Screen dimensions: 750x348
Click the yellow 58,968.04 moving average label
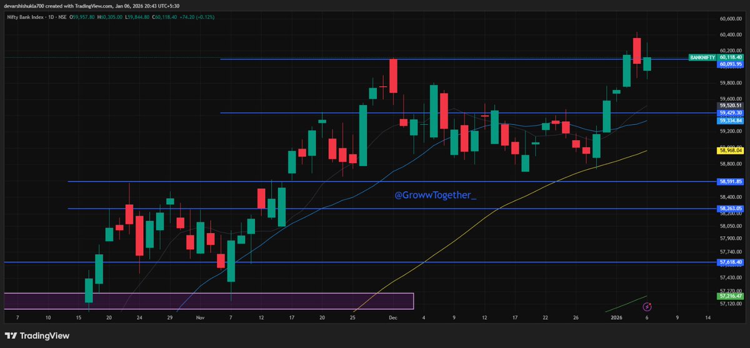[731, 151]
